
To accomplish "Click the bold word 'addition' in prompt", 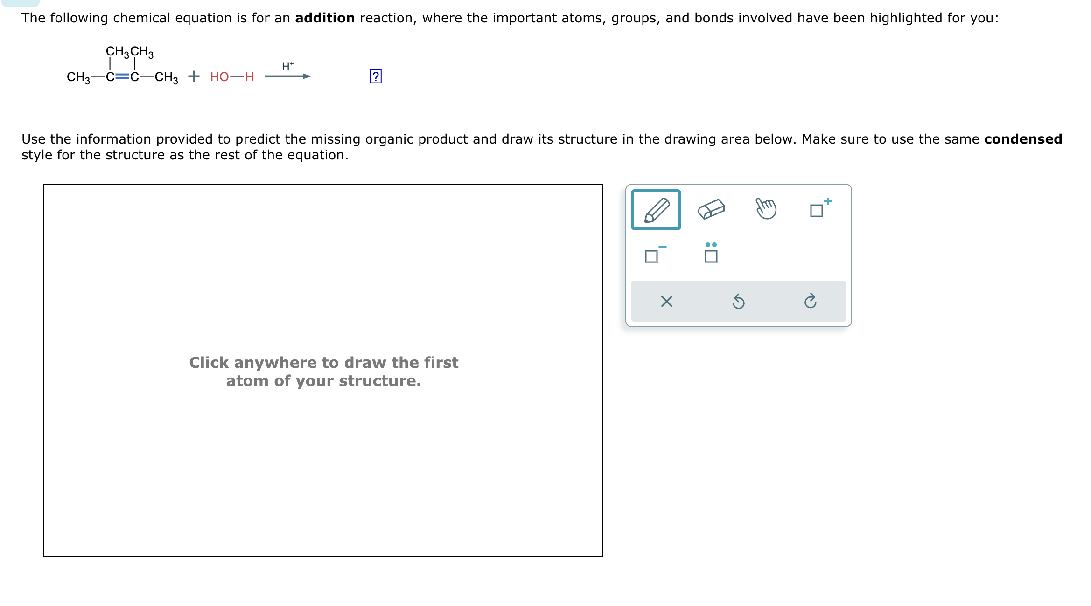I will click(x=325, y=18).
